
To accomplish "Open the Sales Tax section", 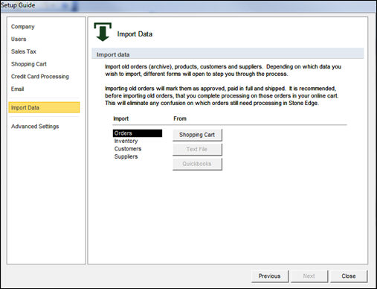I will 24,51.
